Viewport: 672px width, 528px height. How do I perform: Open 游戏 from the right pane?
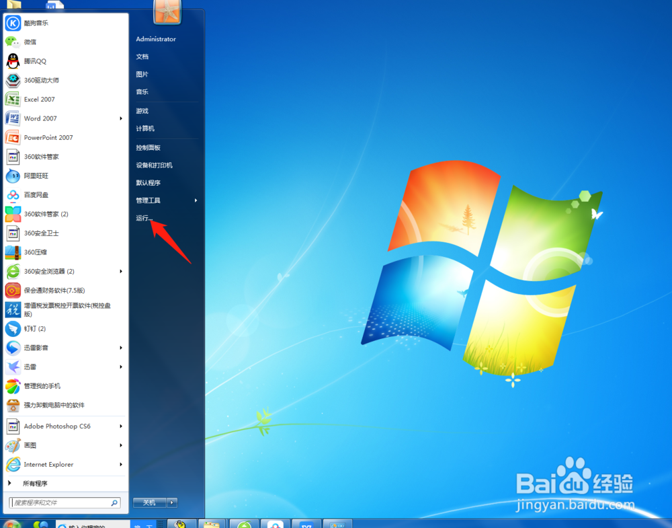click(142, 111)
